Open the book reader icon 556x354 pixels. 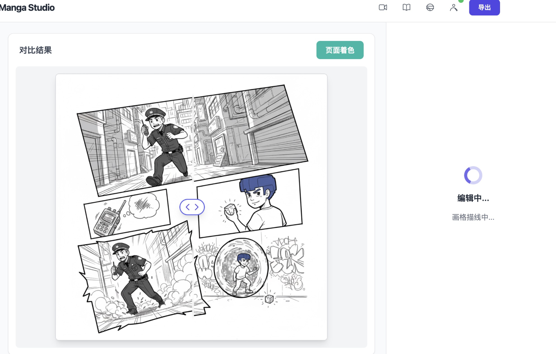pos(406,7)
